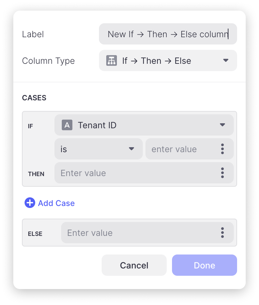Viewport: 259px width, 305px height.
Task: Click the ELSE 'Enter value' field
Action: pyautogui.click(x=139, y=233)
